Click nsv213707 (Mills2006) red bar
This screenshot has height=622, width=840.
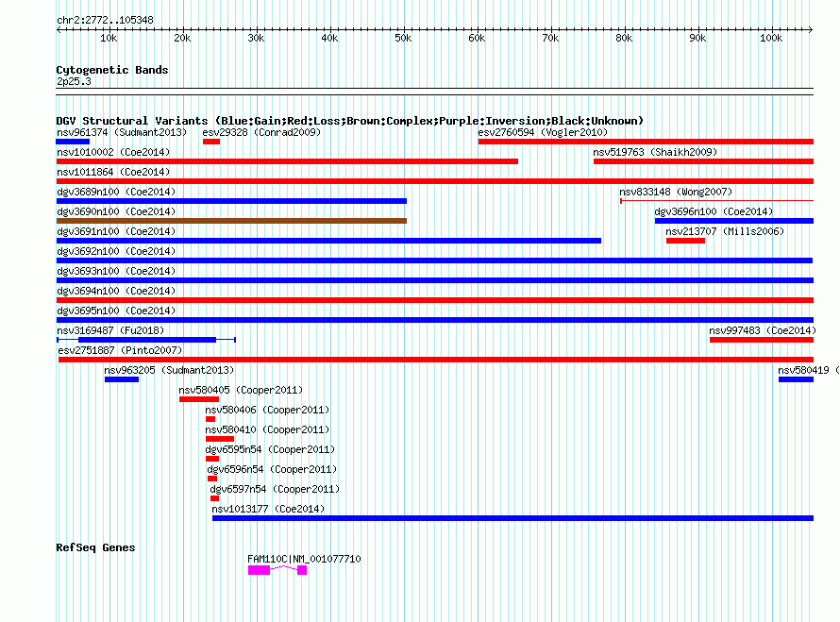click(x=685, y=241)
